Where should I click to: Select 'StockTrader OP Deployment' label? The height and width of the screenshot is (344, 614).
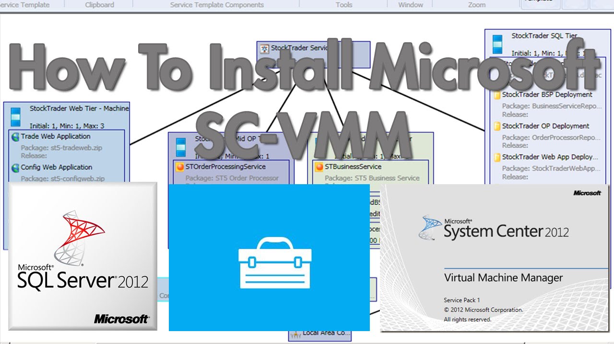(546, 126)
